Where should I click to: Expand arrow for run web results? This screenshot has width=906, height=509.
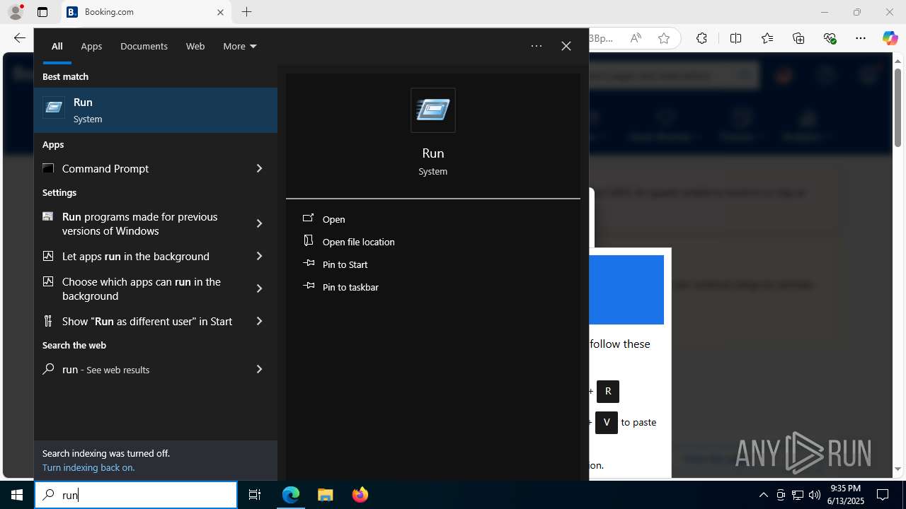pyautogui.click(x=259, y=369)
